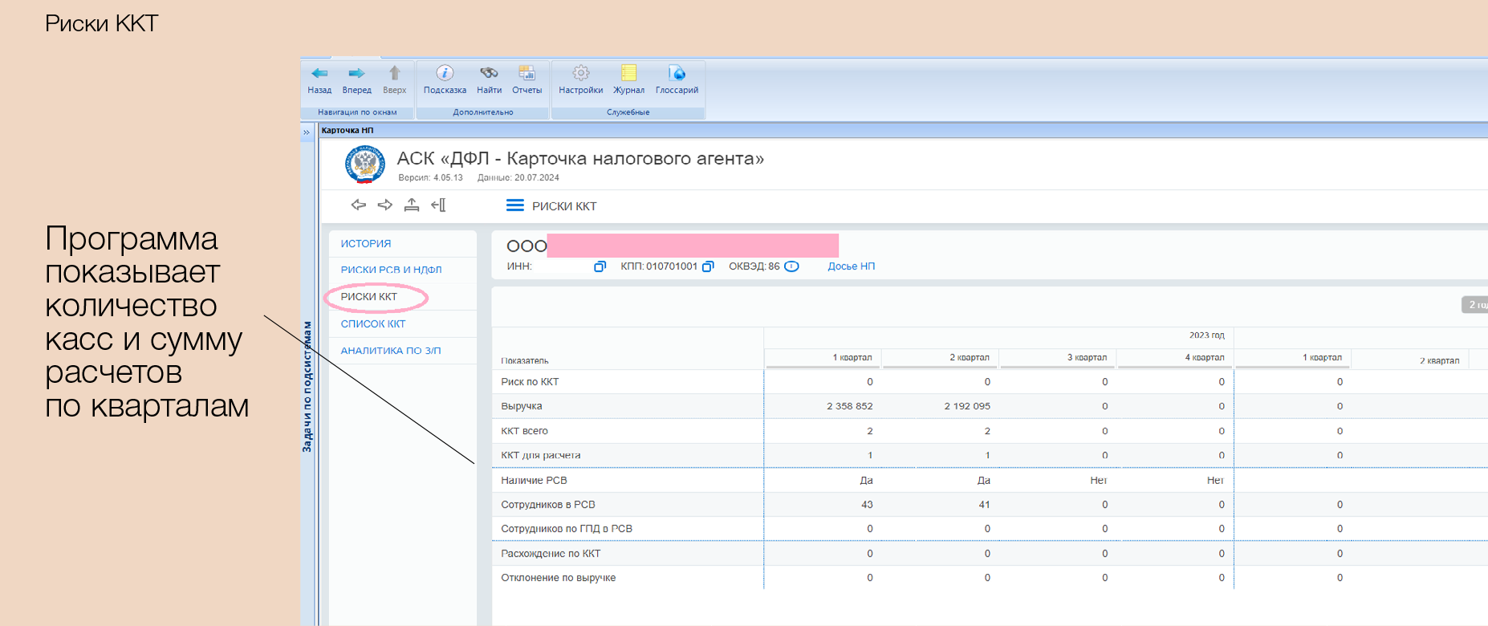Copy the ИНН value with copy icon
Image resolution: width=1488 pixels, height=626 pixels.
tap(600, 266)
